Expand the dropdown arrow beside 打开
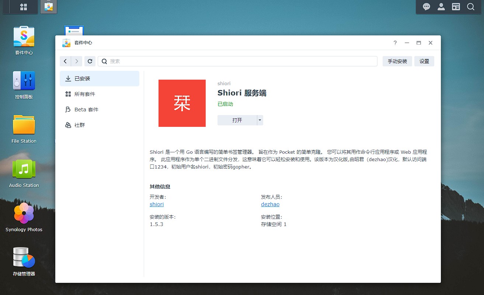The width and height of the screenshot is (484, 295). 260,120
